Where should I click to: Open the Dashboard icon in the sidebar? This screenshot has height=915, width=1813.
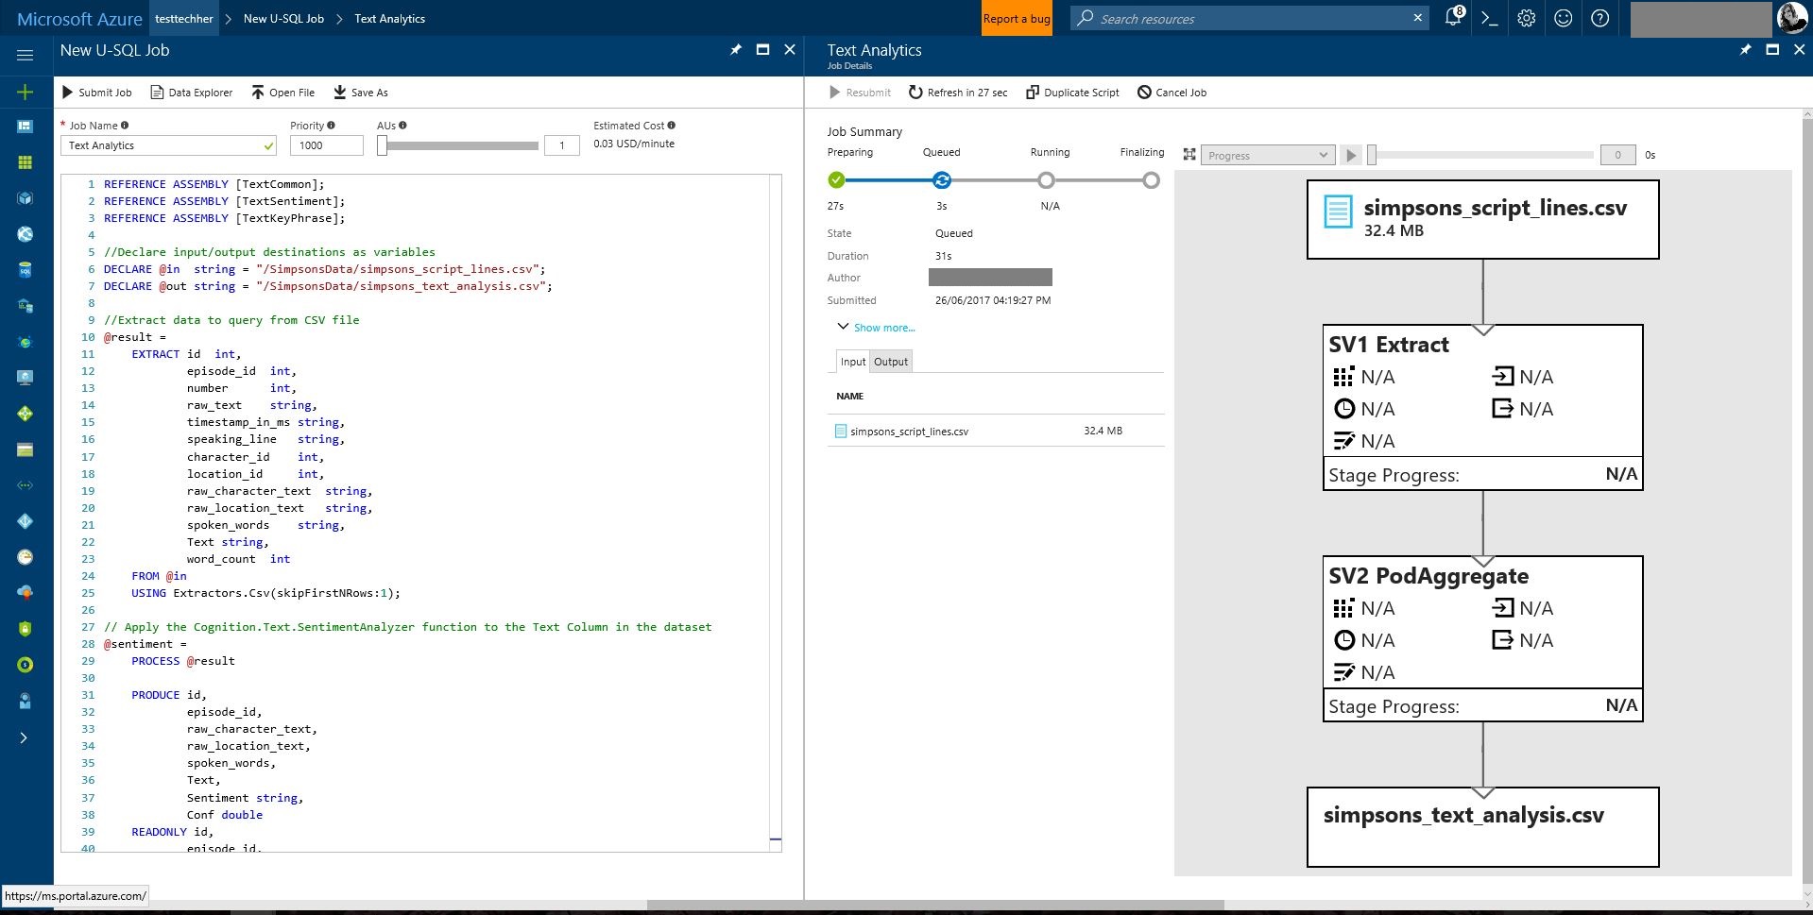26,127
